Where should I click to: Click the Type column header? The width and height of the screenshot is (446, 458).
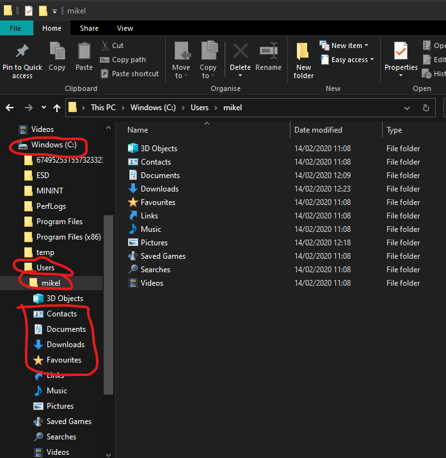click(394, 130)
